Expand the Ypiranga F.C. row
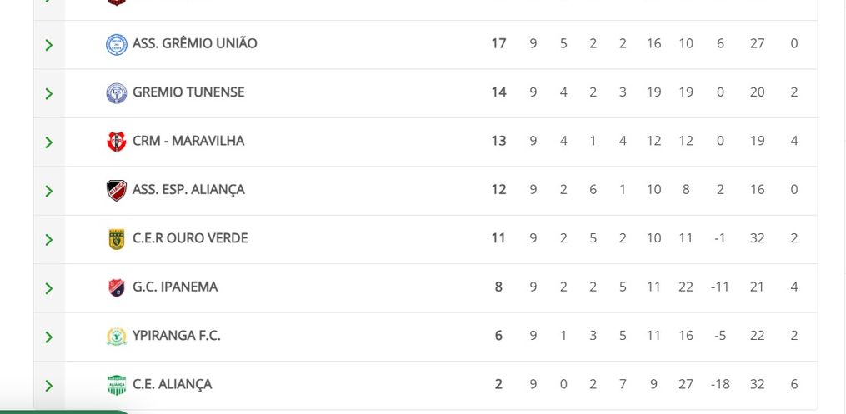The height and width of the screenshot is (414, 846). [x=48, y=337]
